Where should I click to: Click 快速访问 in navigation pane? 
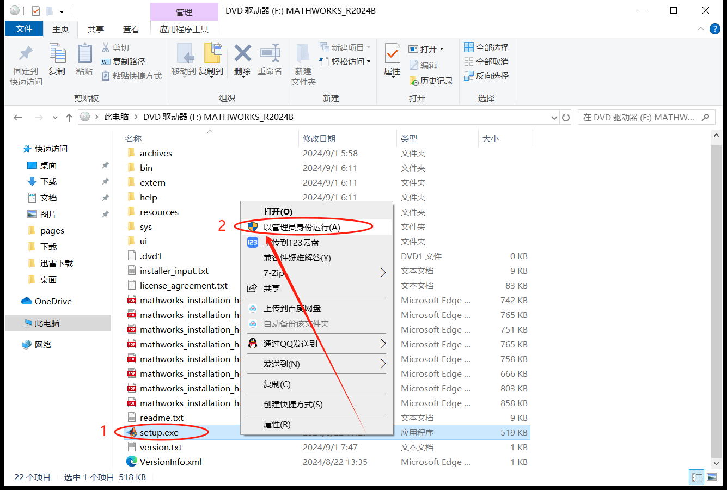coord(51,149)
